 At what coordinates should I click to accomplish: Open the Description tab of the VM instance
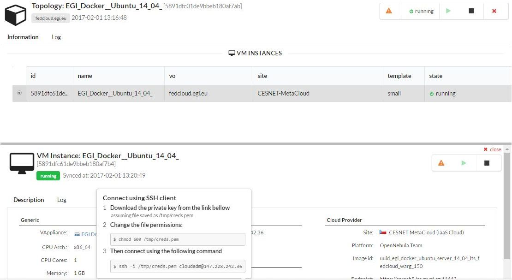pos(29,200)
